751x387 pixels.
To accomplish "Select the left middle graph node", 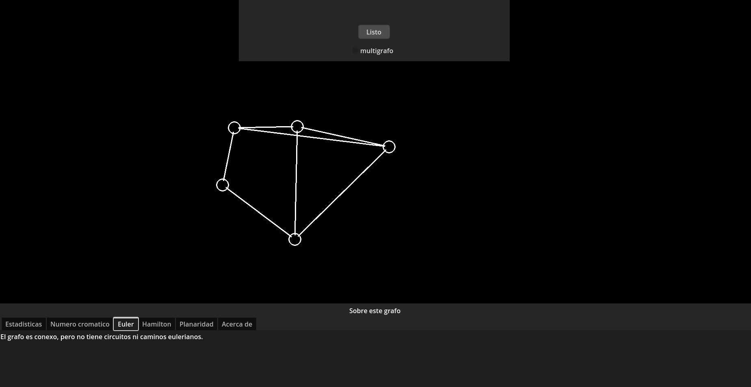I will click(x=223, y=185).
